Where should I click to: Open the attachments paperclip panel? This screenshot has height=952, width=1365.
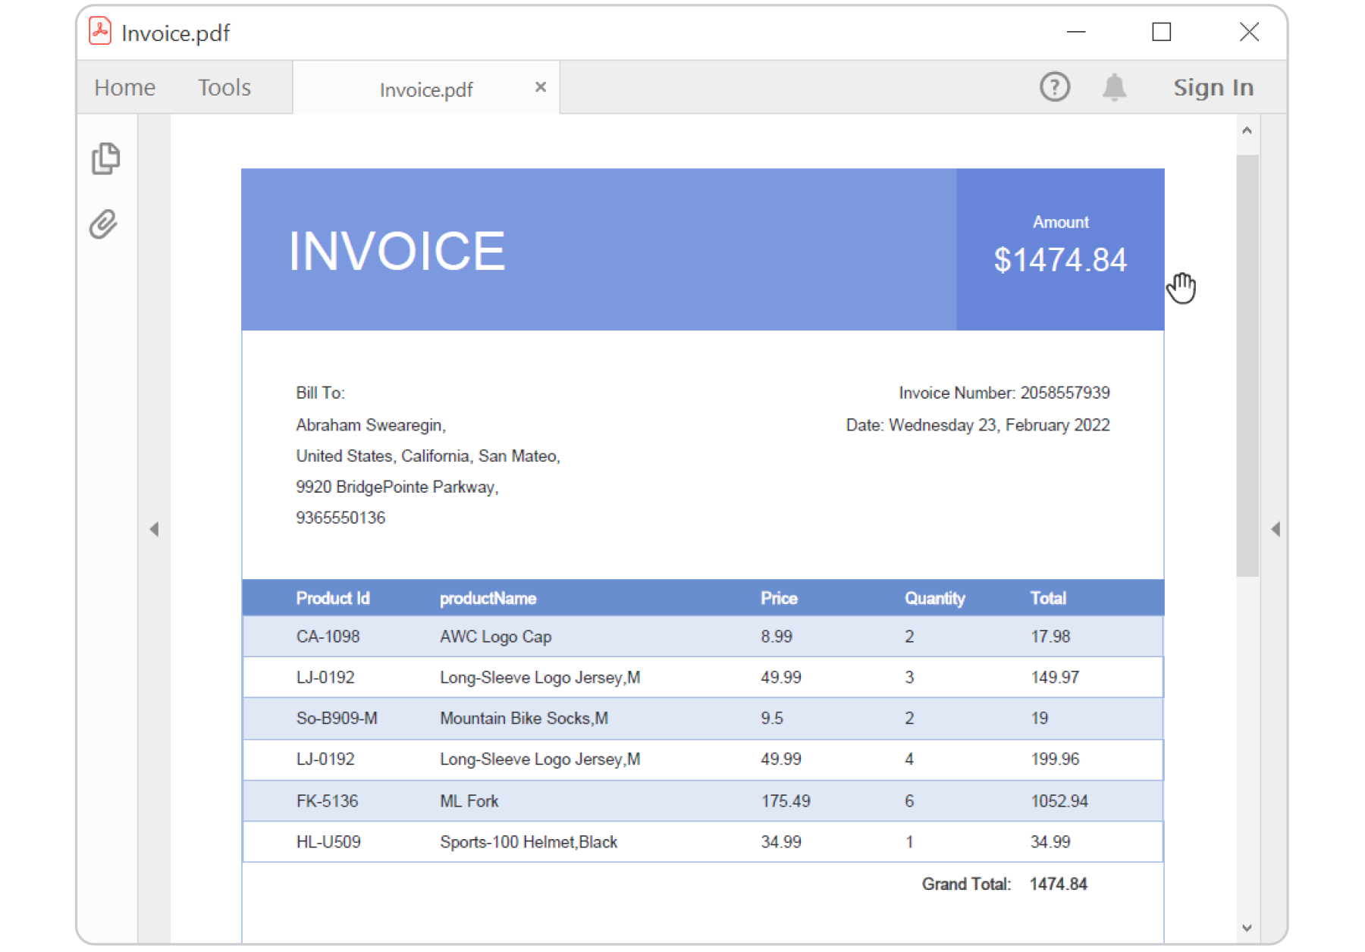104,224
